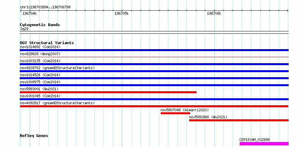298x147 pixels.
Task: Open the CEP19|NM_032898 gene label
Action: point(254,140)
